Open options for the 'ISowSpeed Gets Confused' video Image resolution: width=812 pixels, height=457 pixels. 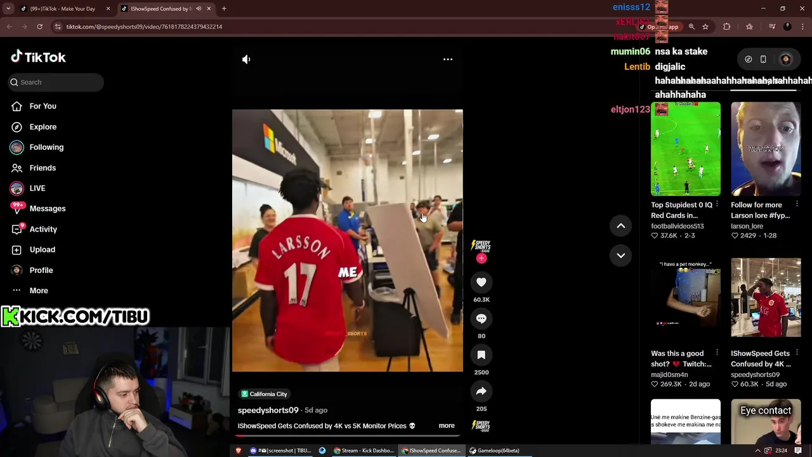point(797,353)
